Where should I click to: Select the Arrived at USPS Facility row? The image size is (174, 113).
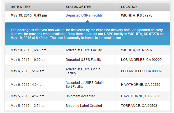[83, 50]
